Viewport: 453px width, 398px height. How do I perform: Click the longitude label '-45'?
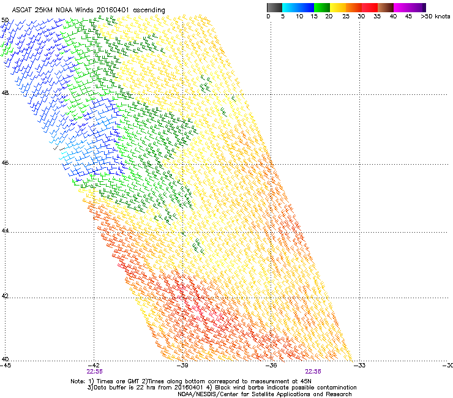point(6,366)
